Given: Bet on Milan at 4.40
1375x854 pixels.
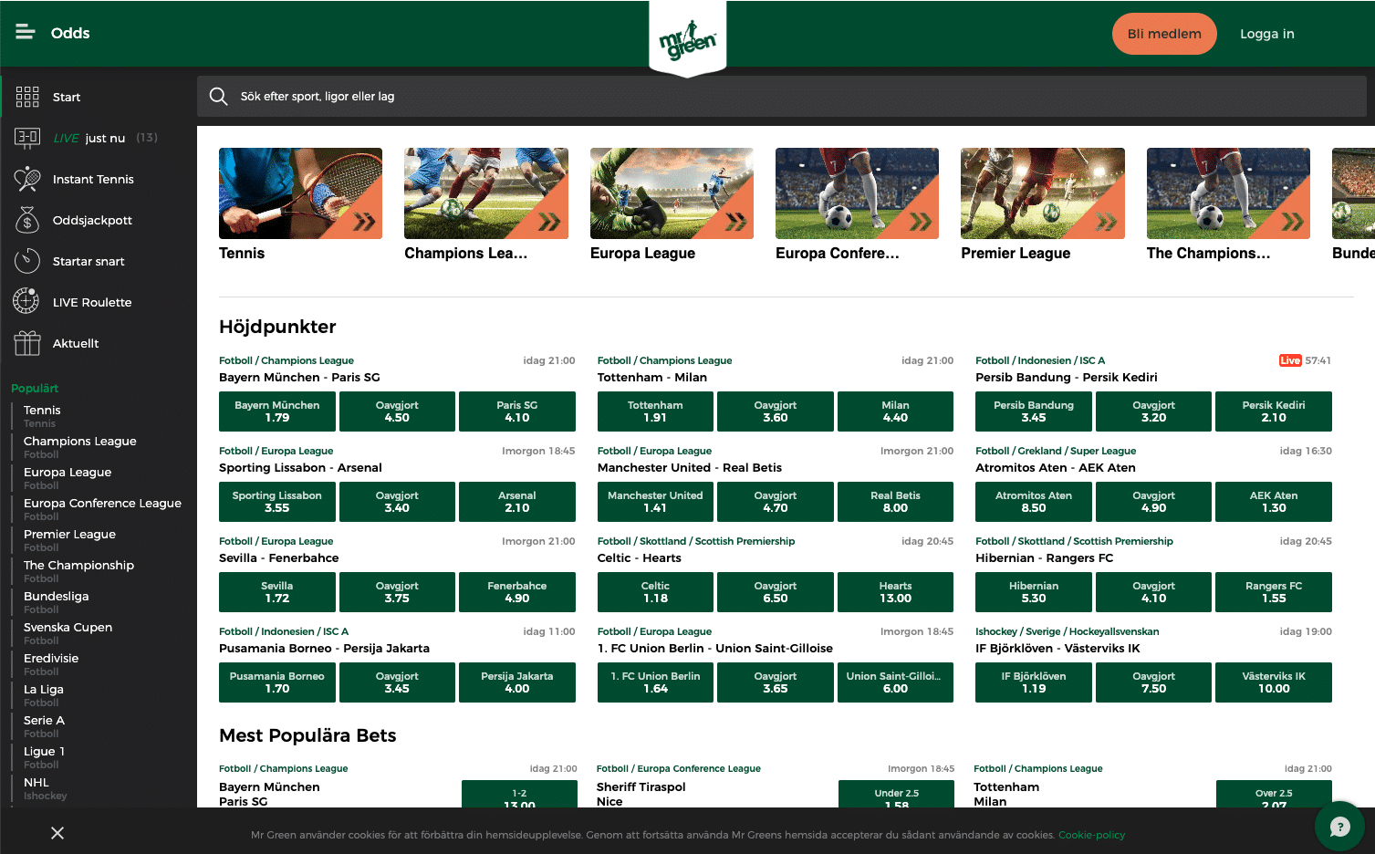Looking at the screenshot, I should [x=895, y=411].
